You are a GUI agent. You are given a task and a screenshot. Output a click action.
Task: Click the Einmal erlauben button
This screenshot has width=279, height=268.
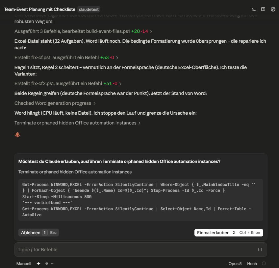click(229, 233)
